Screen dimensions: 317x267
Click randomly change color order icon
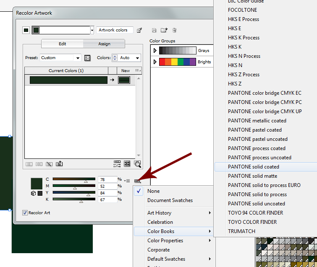117,164
